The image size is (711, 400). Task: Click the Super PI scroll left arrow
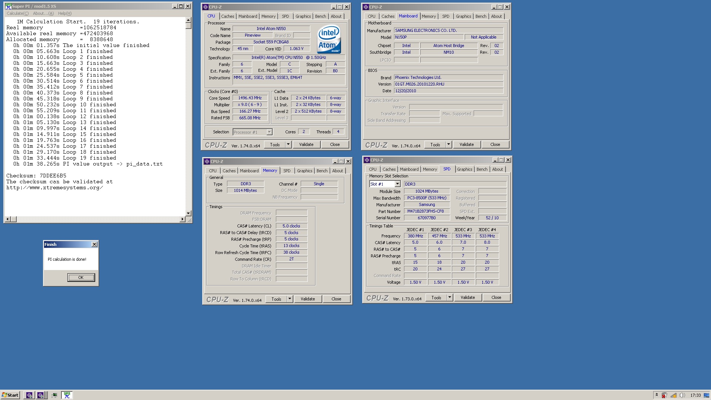point(8,219)
